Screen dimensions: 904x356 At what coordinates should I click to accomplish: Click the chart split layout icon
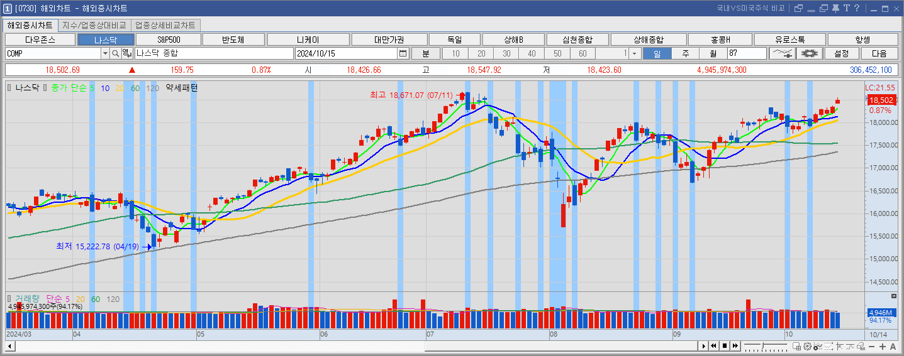pos(796,347)
